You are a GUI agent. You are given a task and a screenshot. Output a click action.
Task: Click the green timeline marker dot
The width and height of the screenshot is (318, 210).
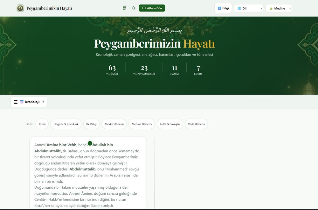pos(90,143)
